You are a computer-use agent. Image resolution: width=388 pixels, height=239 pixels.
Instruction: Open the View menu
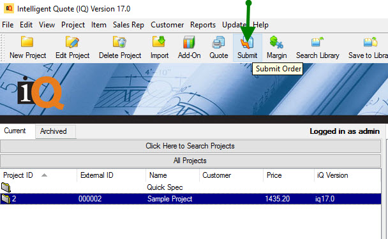[x=47, y=25]
